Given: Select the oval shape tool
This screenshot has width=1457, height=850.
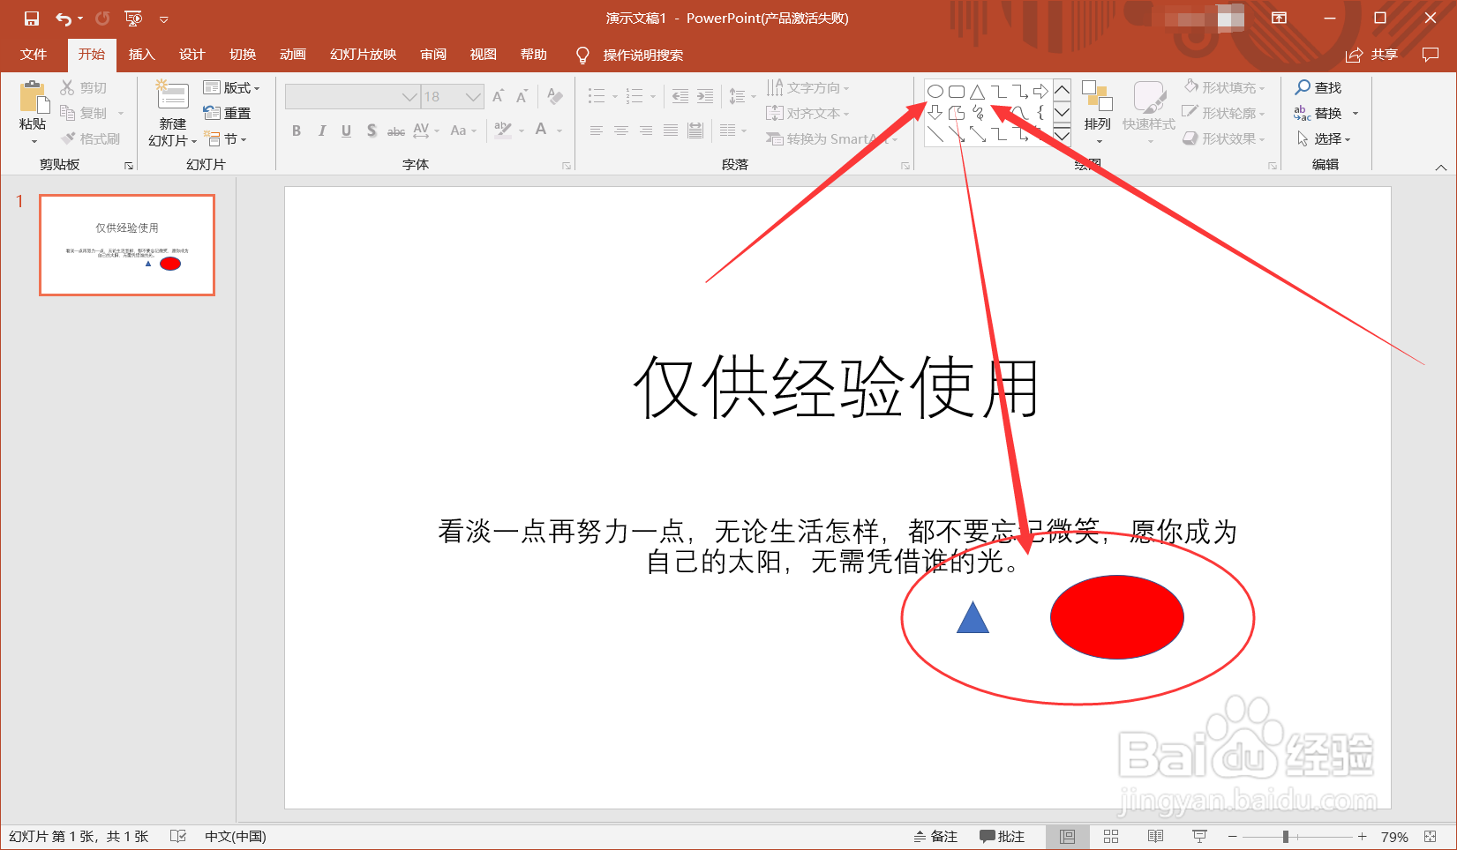Looking at the screenshot, I should (x=935, y=91).
